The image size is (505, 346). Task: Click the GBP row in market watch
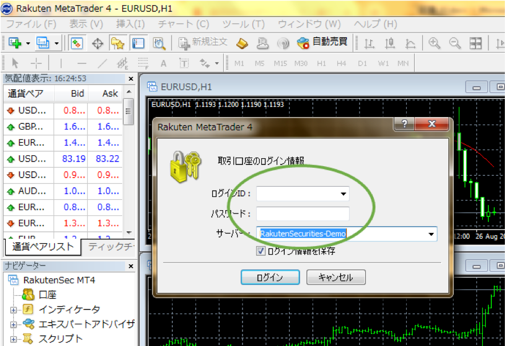(63, 127)
